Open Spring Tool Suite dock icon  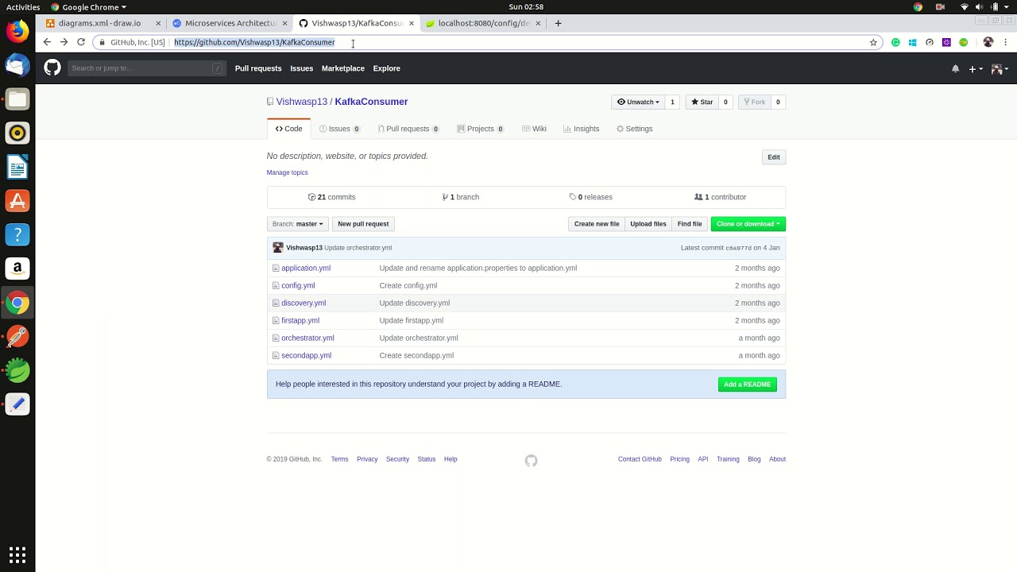coord(17,371)
